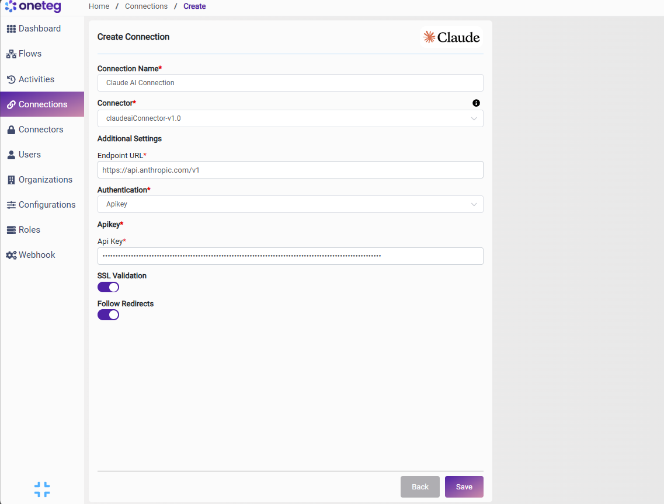Save the new connection
664x504 pixels.
pyautogui.click(x=464, y=487)
